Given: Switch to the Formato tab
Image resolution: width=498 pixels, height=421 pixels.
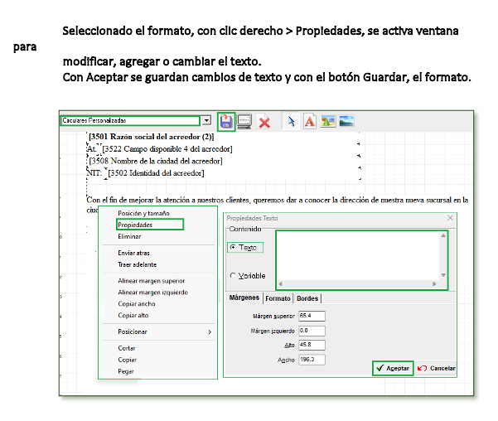Looking at the screenshot, I should [x=278, y=298].
